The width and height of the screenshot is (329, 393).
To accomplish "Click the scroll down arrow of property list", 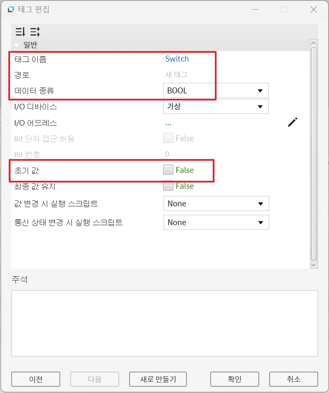I will (314, 265).
